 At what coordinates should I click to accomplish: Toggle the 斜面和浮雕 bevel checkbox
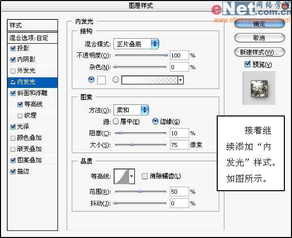pos(13,93)
